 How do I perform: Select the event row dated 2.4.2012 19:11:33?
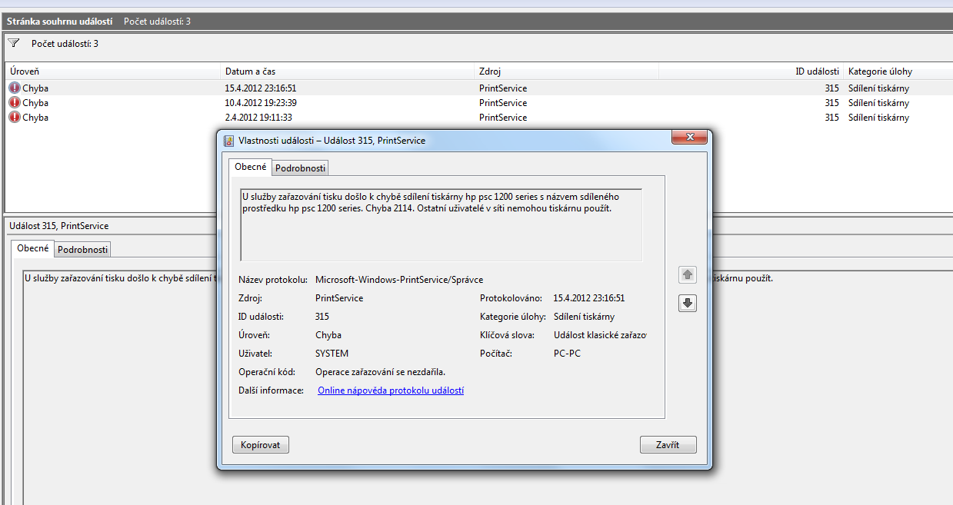pyautogui.click(x=478, y=118)
